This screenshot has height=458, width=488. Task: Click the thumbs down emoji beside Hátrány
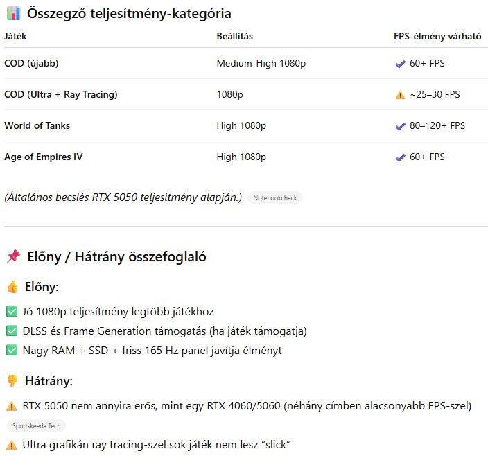point(12,381)
